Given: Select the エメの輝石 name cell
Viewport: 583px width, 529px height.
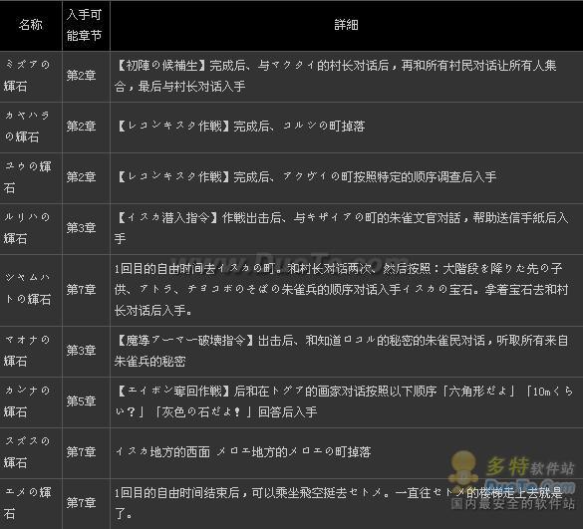Looking at the screenshot, I should (x=31, y=504).
